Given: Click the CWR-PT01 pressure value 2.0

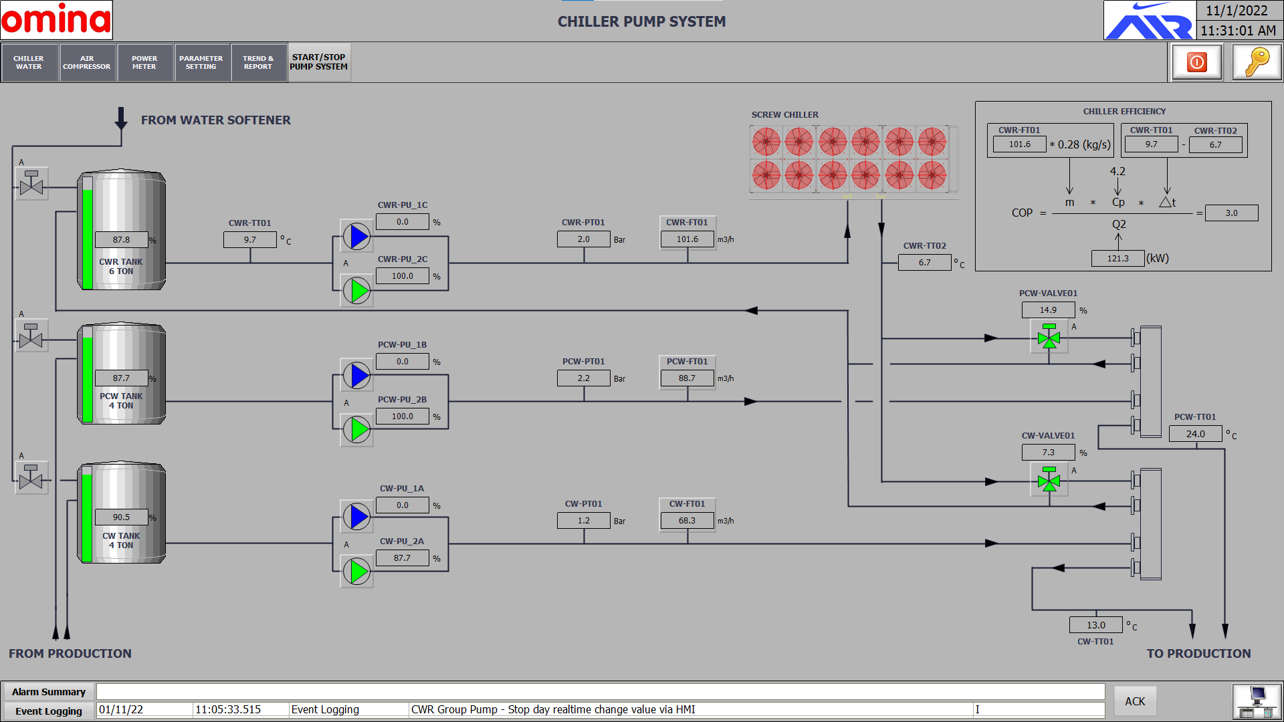Looking at the screenshot, I should [584, 239].
